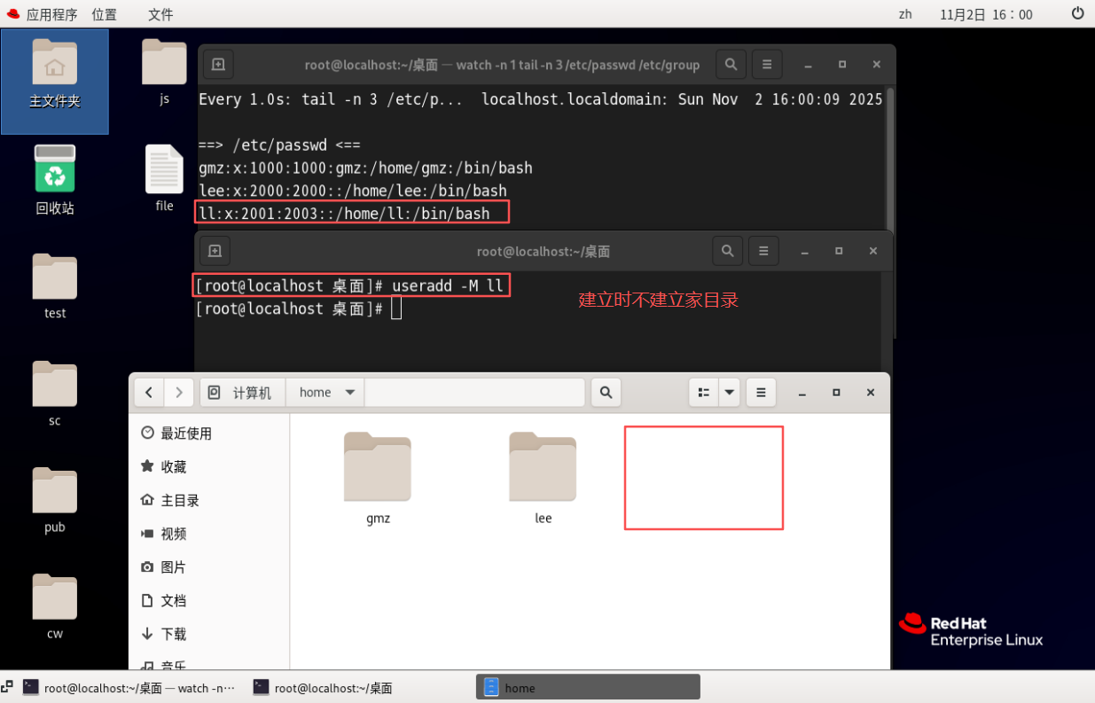
Task: Open the 应用程序 menu
Action: [x=55, y=13]
